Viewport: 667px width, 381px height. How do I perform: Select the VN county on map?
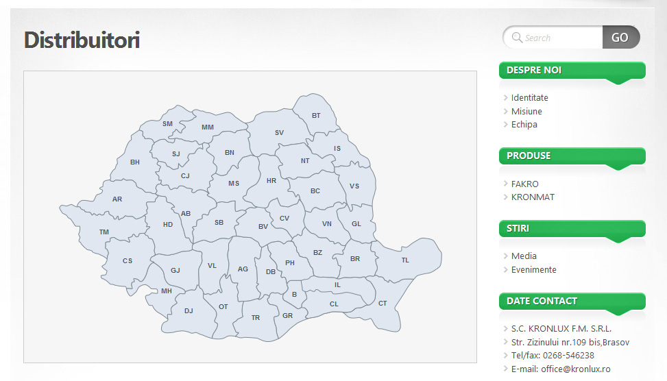(x=327, y=223)
